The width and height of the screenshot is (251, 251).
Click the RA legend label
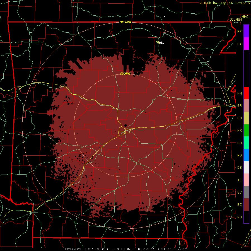pos(239,143)
